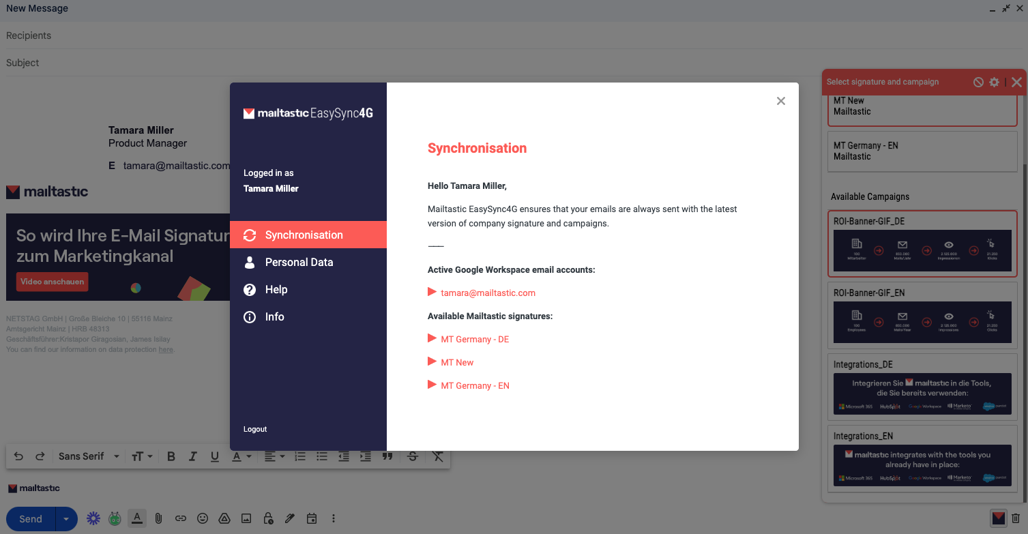Attach a file with paperclip icon

[x=158, y=518]
